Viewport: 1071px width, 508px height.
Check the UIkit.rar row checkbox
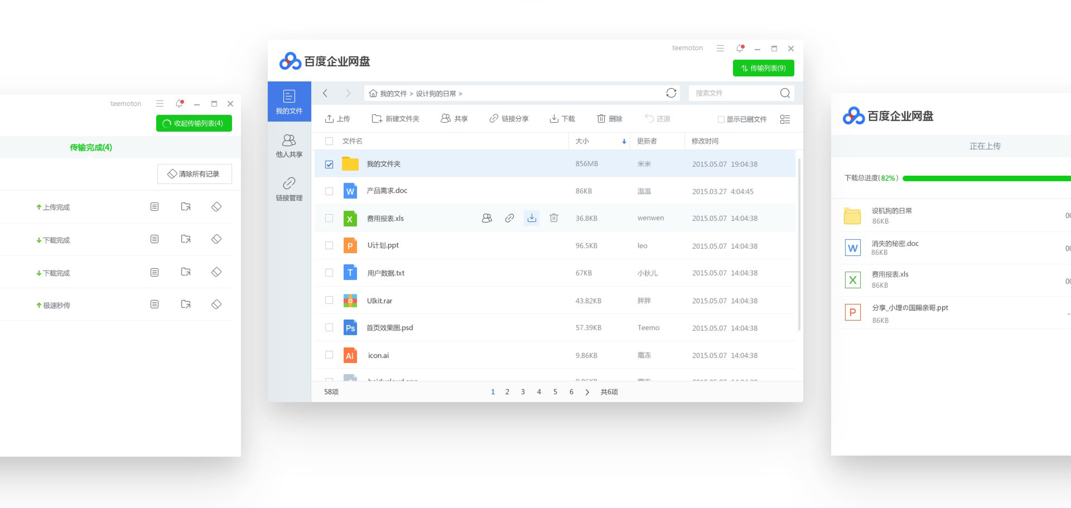coord(329,300)
